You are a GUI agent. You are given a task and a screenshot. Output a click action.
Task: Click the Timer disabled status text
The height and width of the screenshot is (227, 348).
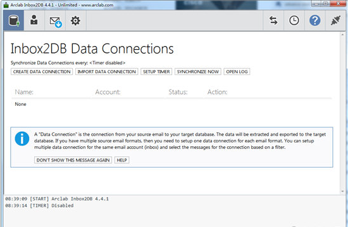[x=108, y=63]
